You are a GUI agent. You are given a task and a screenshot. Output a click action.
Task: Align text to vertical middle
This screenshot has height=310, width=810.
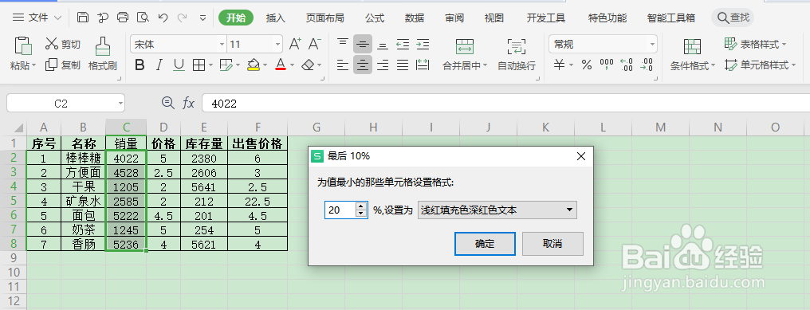coord(363,44)
